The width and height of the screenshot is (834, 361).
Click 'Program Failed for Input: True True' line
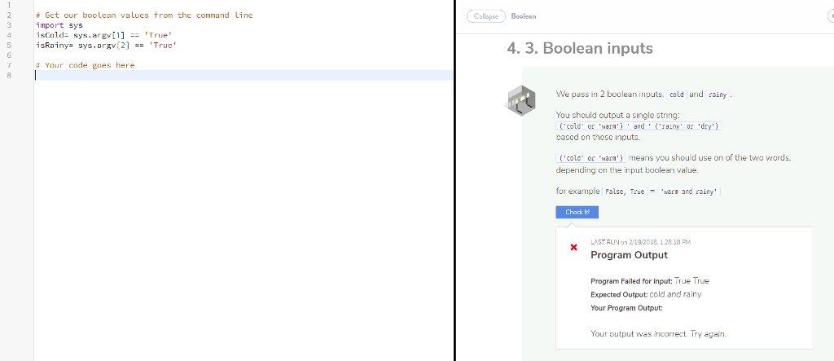[649, 280]
